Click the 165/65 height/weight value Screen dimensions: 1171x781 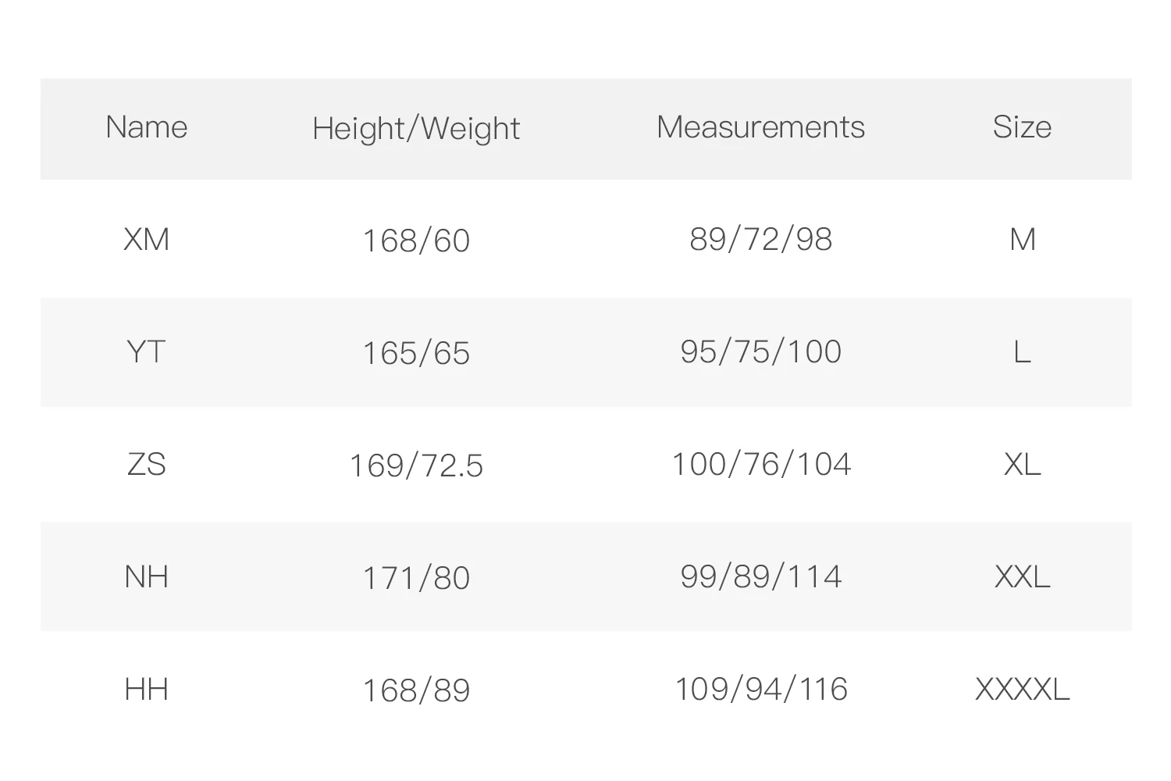click(416, 353)
